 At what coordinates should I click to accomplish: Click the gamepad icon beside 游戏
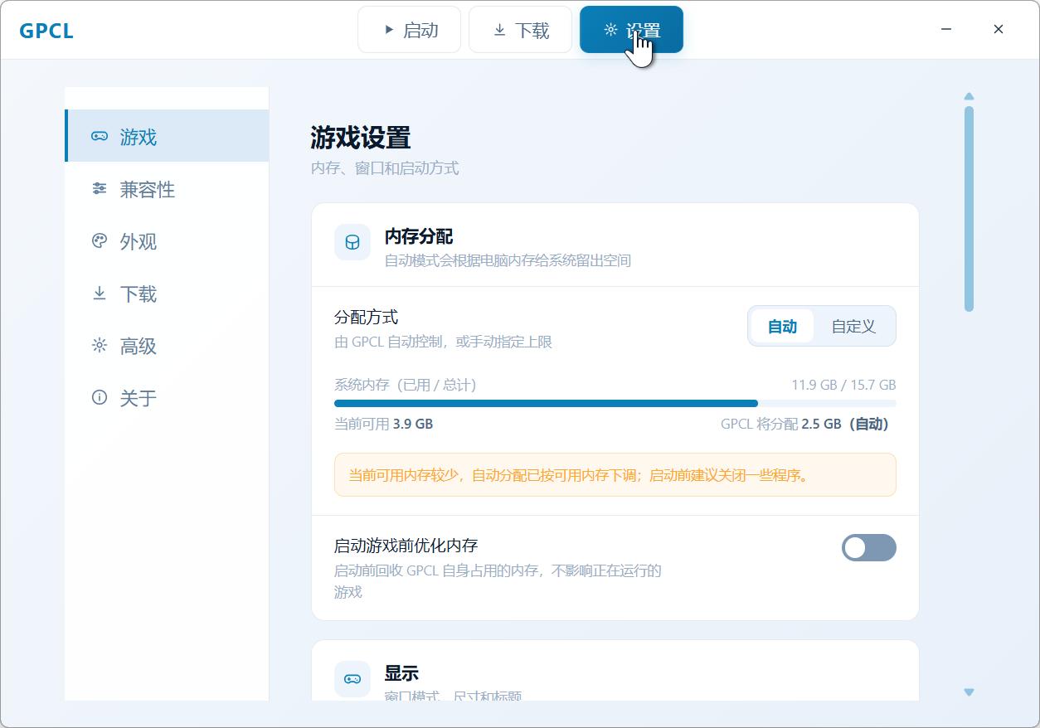tap(100, 136)
